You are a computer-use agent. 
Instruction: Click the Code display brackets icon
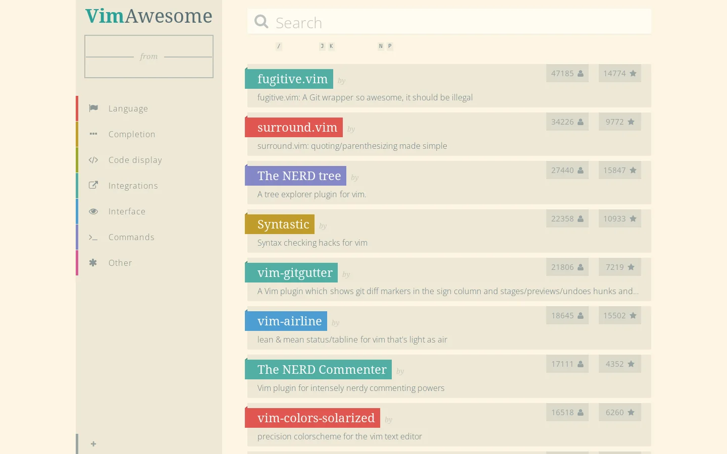[x=93, y=160]
